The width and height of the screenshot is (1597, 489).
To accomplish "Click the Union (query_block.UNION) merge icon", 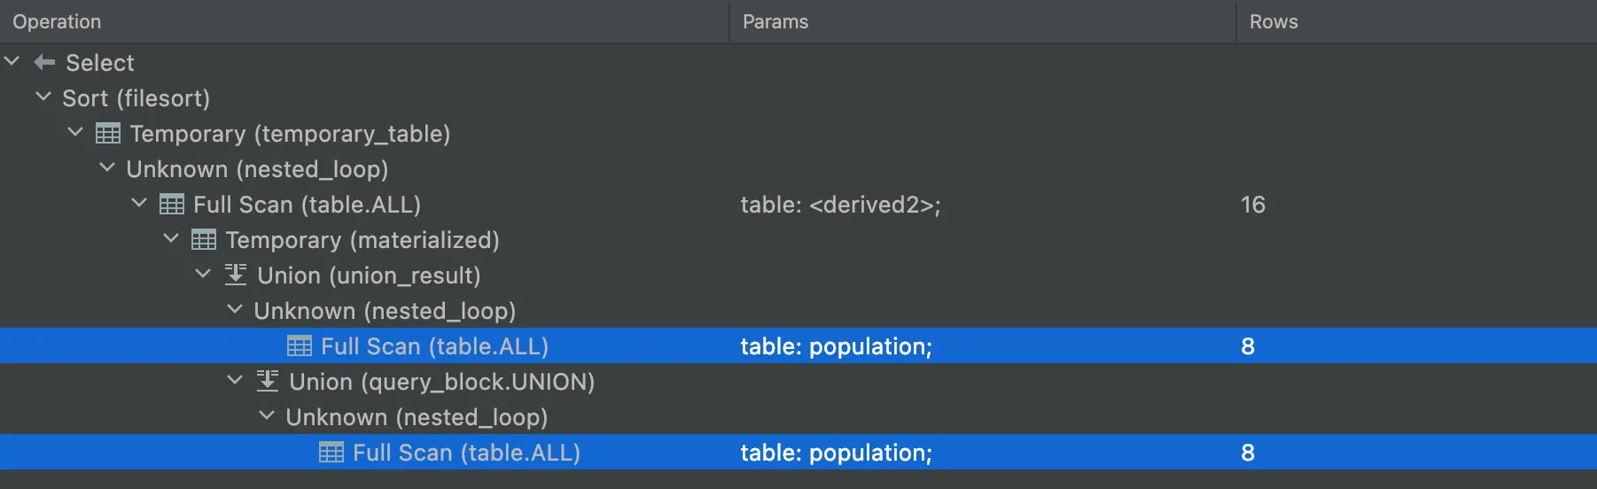I will coord(268,382).
